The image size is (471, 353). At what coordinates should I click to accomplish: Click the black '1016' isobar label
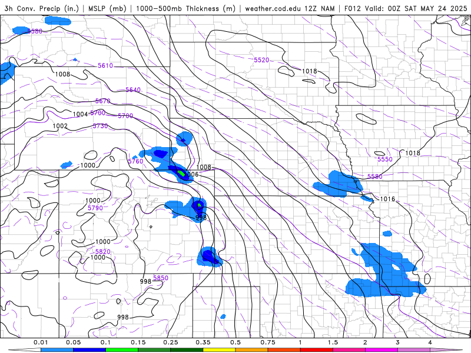(387, 199)
